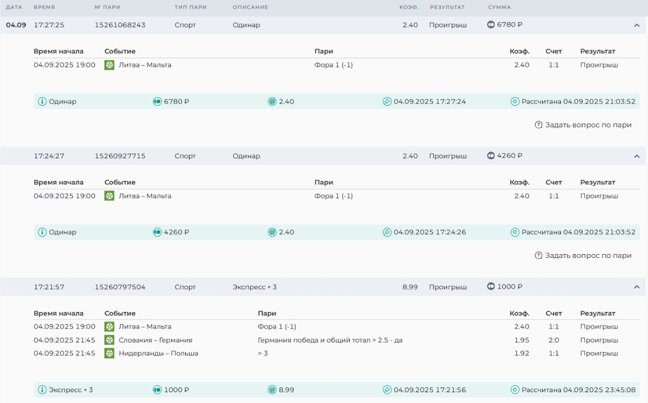Click the РЕЗУЛЬТАТ column header

(x=447, y=8)
